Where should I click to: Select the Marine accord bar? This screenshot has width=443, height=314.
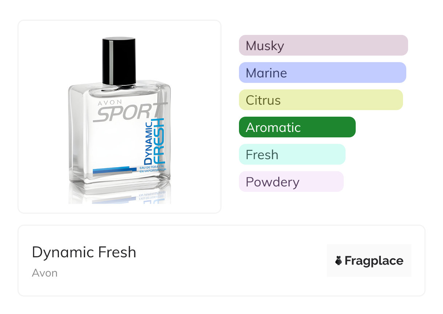[x=322, y=73]
